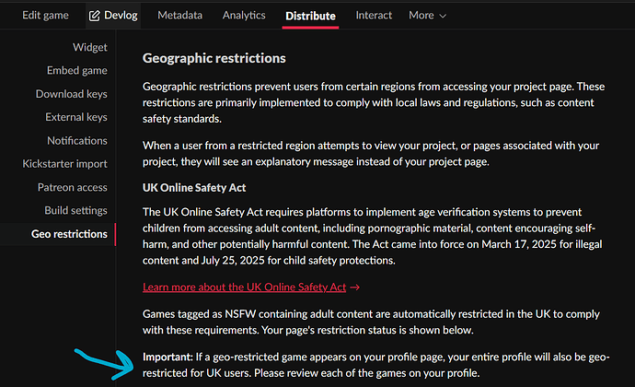Click the Devlog pencil icon
Viewport: 635px width, 387px height.
pyautogui.click(x=95, y=16)
